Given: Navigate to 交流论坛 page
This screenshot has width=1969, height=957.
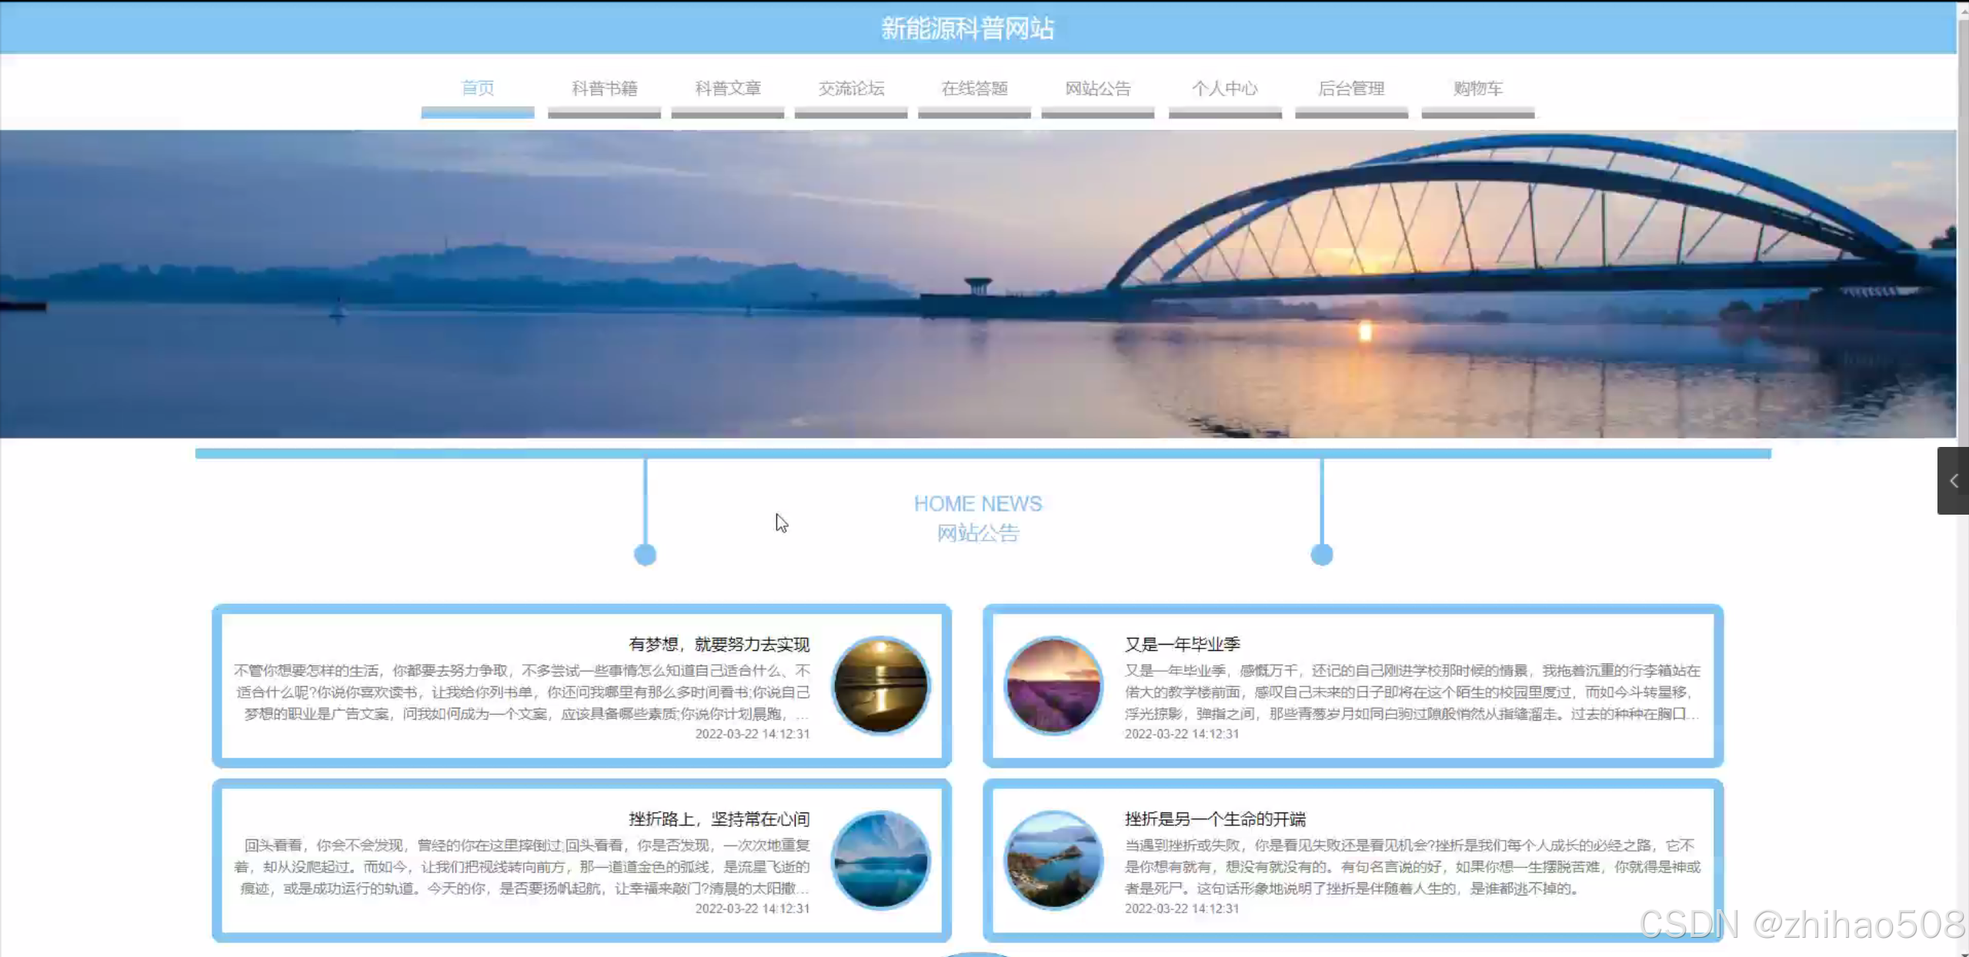Looking at the screenshot, I should (851, 88).
